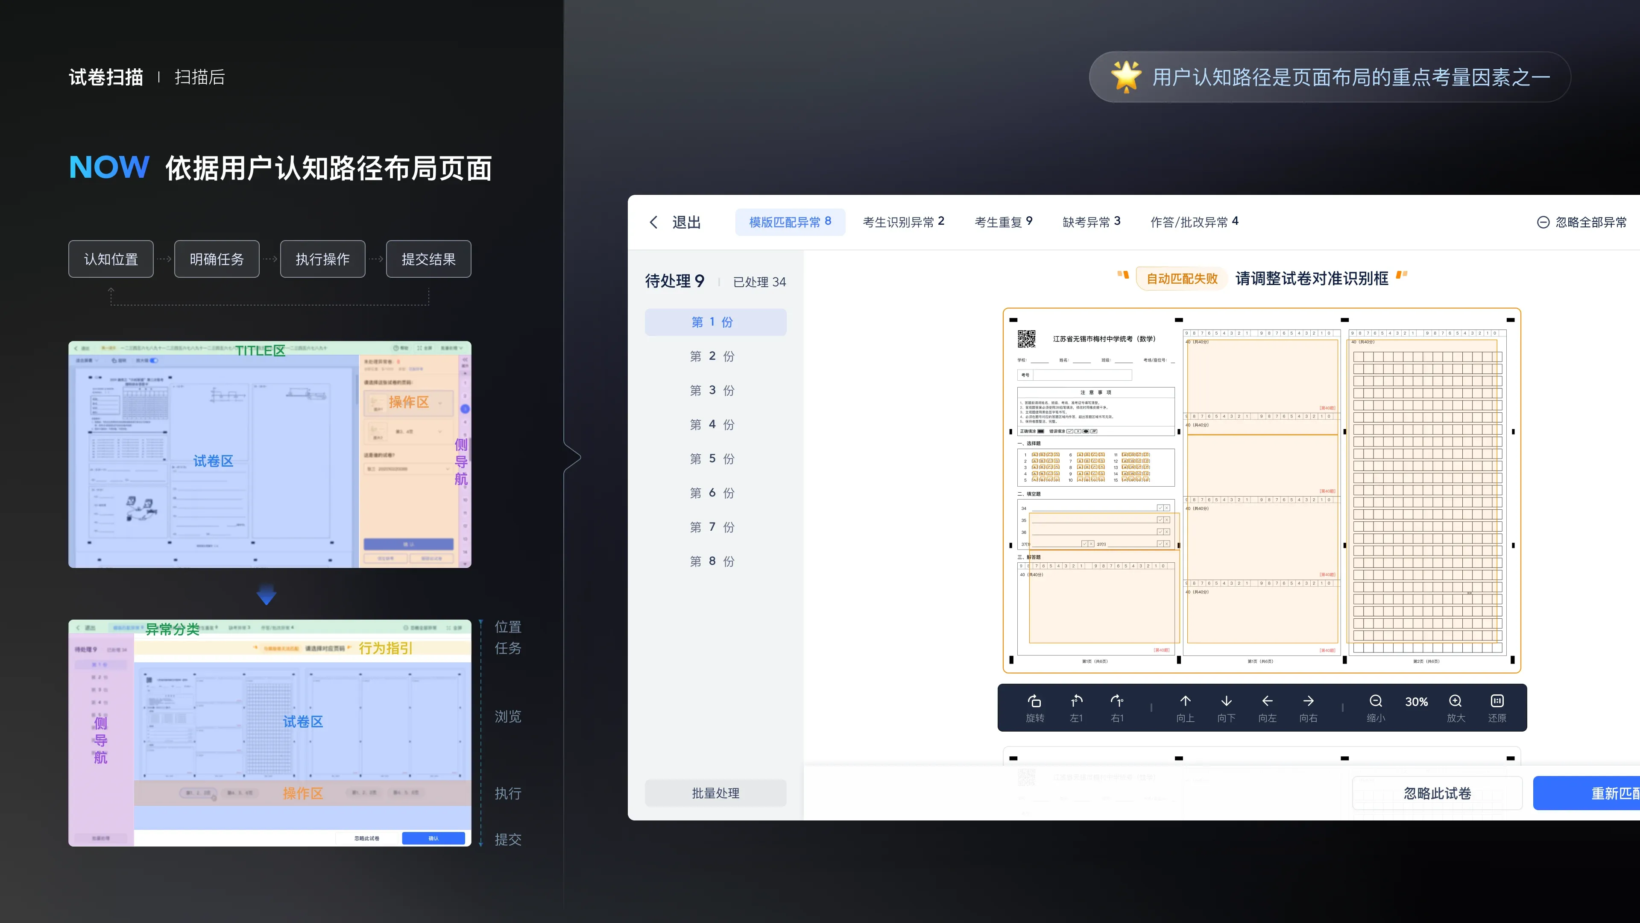Select 第 3 份 in sidebar
This screenshot has height=923, width=1640.
(x=713, y=391)
